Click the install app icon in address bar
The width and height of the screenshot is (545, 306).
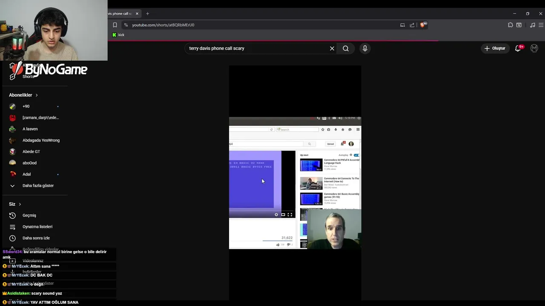(x=402, y=25)
